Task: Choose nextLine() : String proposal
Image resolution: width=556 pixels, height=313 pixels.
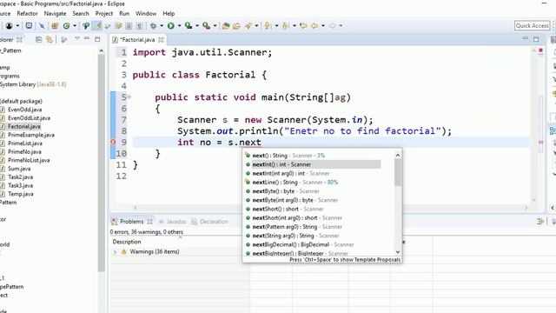Action: [292, 182]
